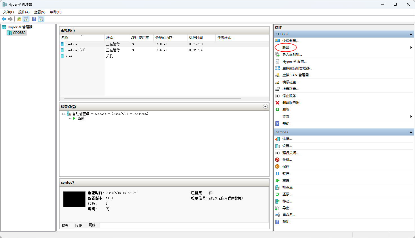
Task: Click the 还原 revert icon
Action: [277, 194]
